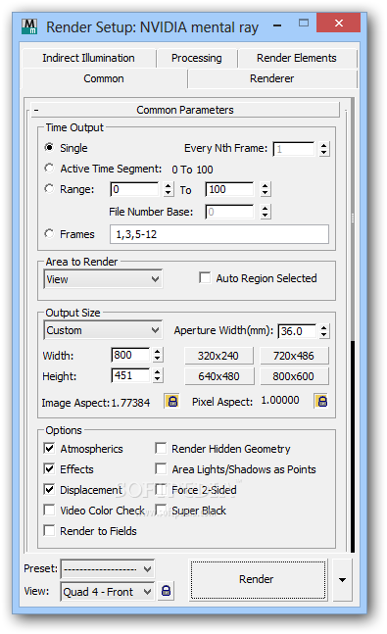The height and width of the screenshot is (634, 387).
Task: Click the Range start value spinner
Action: tap(169, 189)
